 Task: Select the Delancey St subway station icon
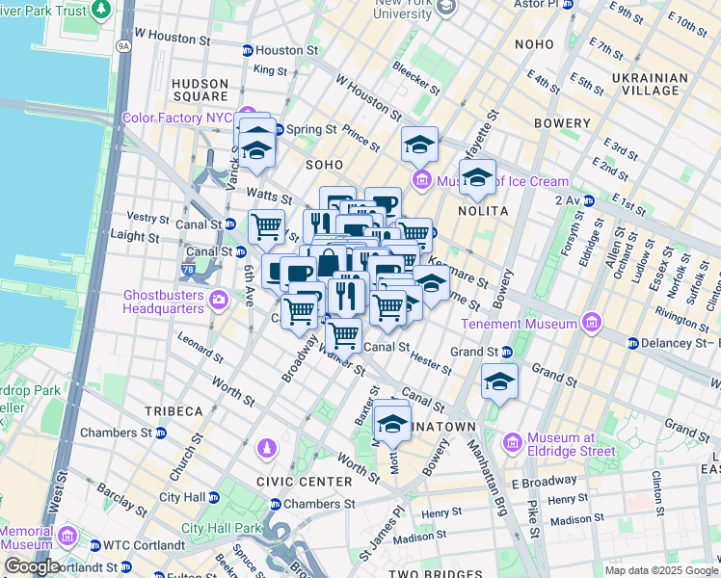coord(631,343)
